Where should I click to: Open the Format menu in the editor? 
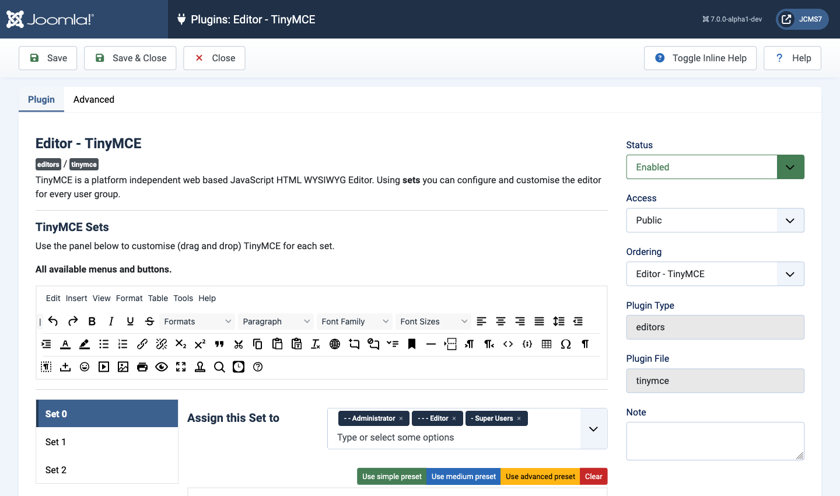pyautogui.click(x=129, y=298)
